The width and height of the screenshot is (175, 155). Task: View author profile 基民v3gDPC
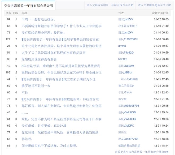pos(126,126)
